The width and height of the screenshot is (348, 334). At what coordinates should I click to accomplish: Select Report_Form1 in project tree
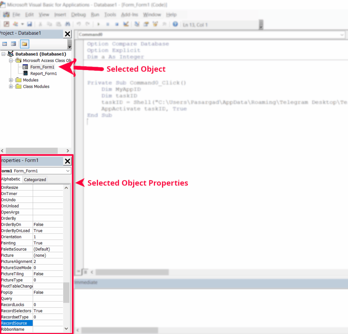point(43,74)
